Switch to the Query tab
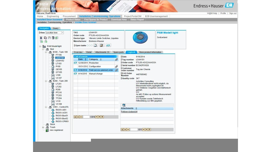 pyautogui.click(x=56, y=28)
